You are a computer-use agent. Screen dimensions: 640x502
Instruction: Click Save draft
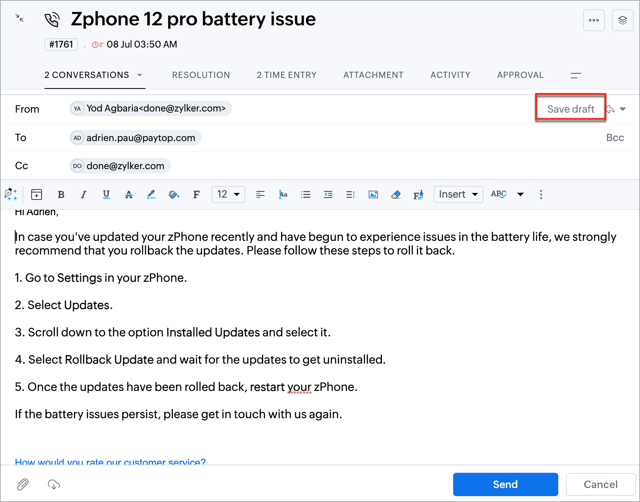tap(570, 109)
